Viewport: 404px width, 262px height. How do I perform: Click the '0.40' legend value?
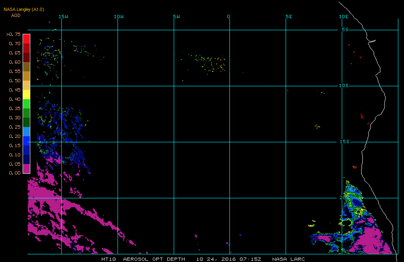[15, 99]
